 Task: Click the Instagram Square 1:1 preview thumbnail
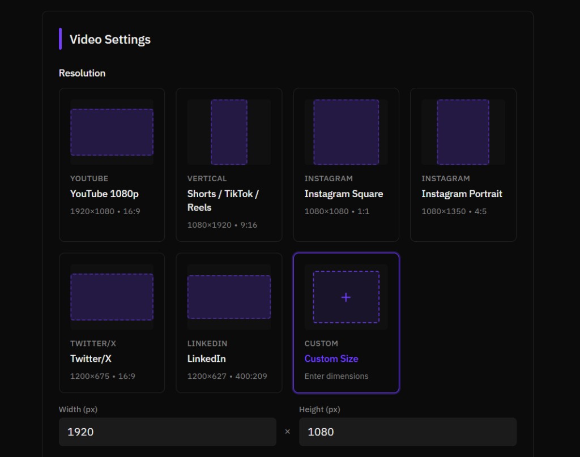pos(346,132)
